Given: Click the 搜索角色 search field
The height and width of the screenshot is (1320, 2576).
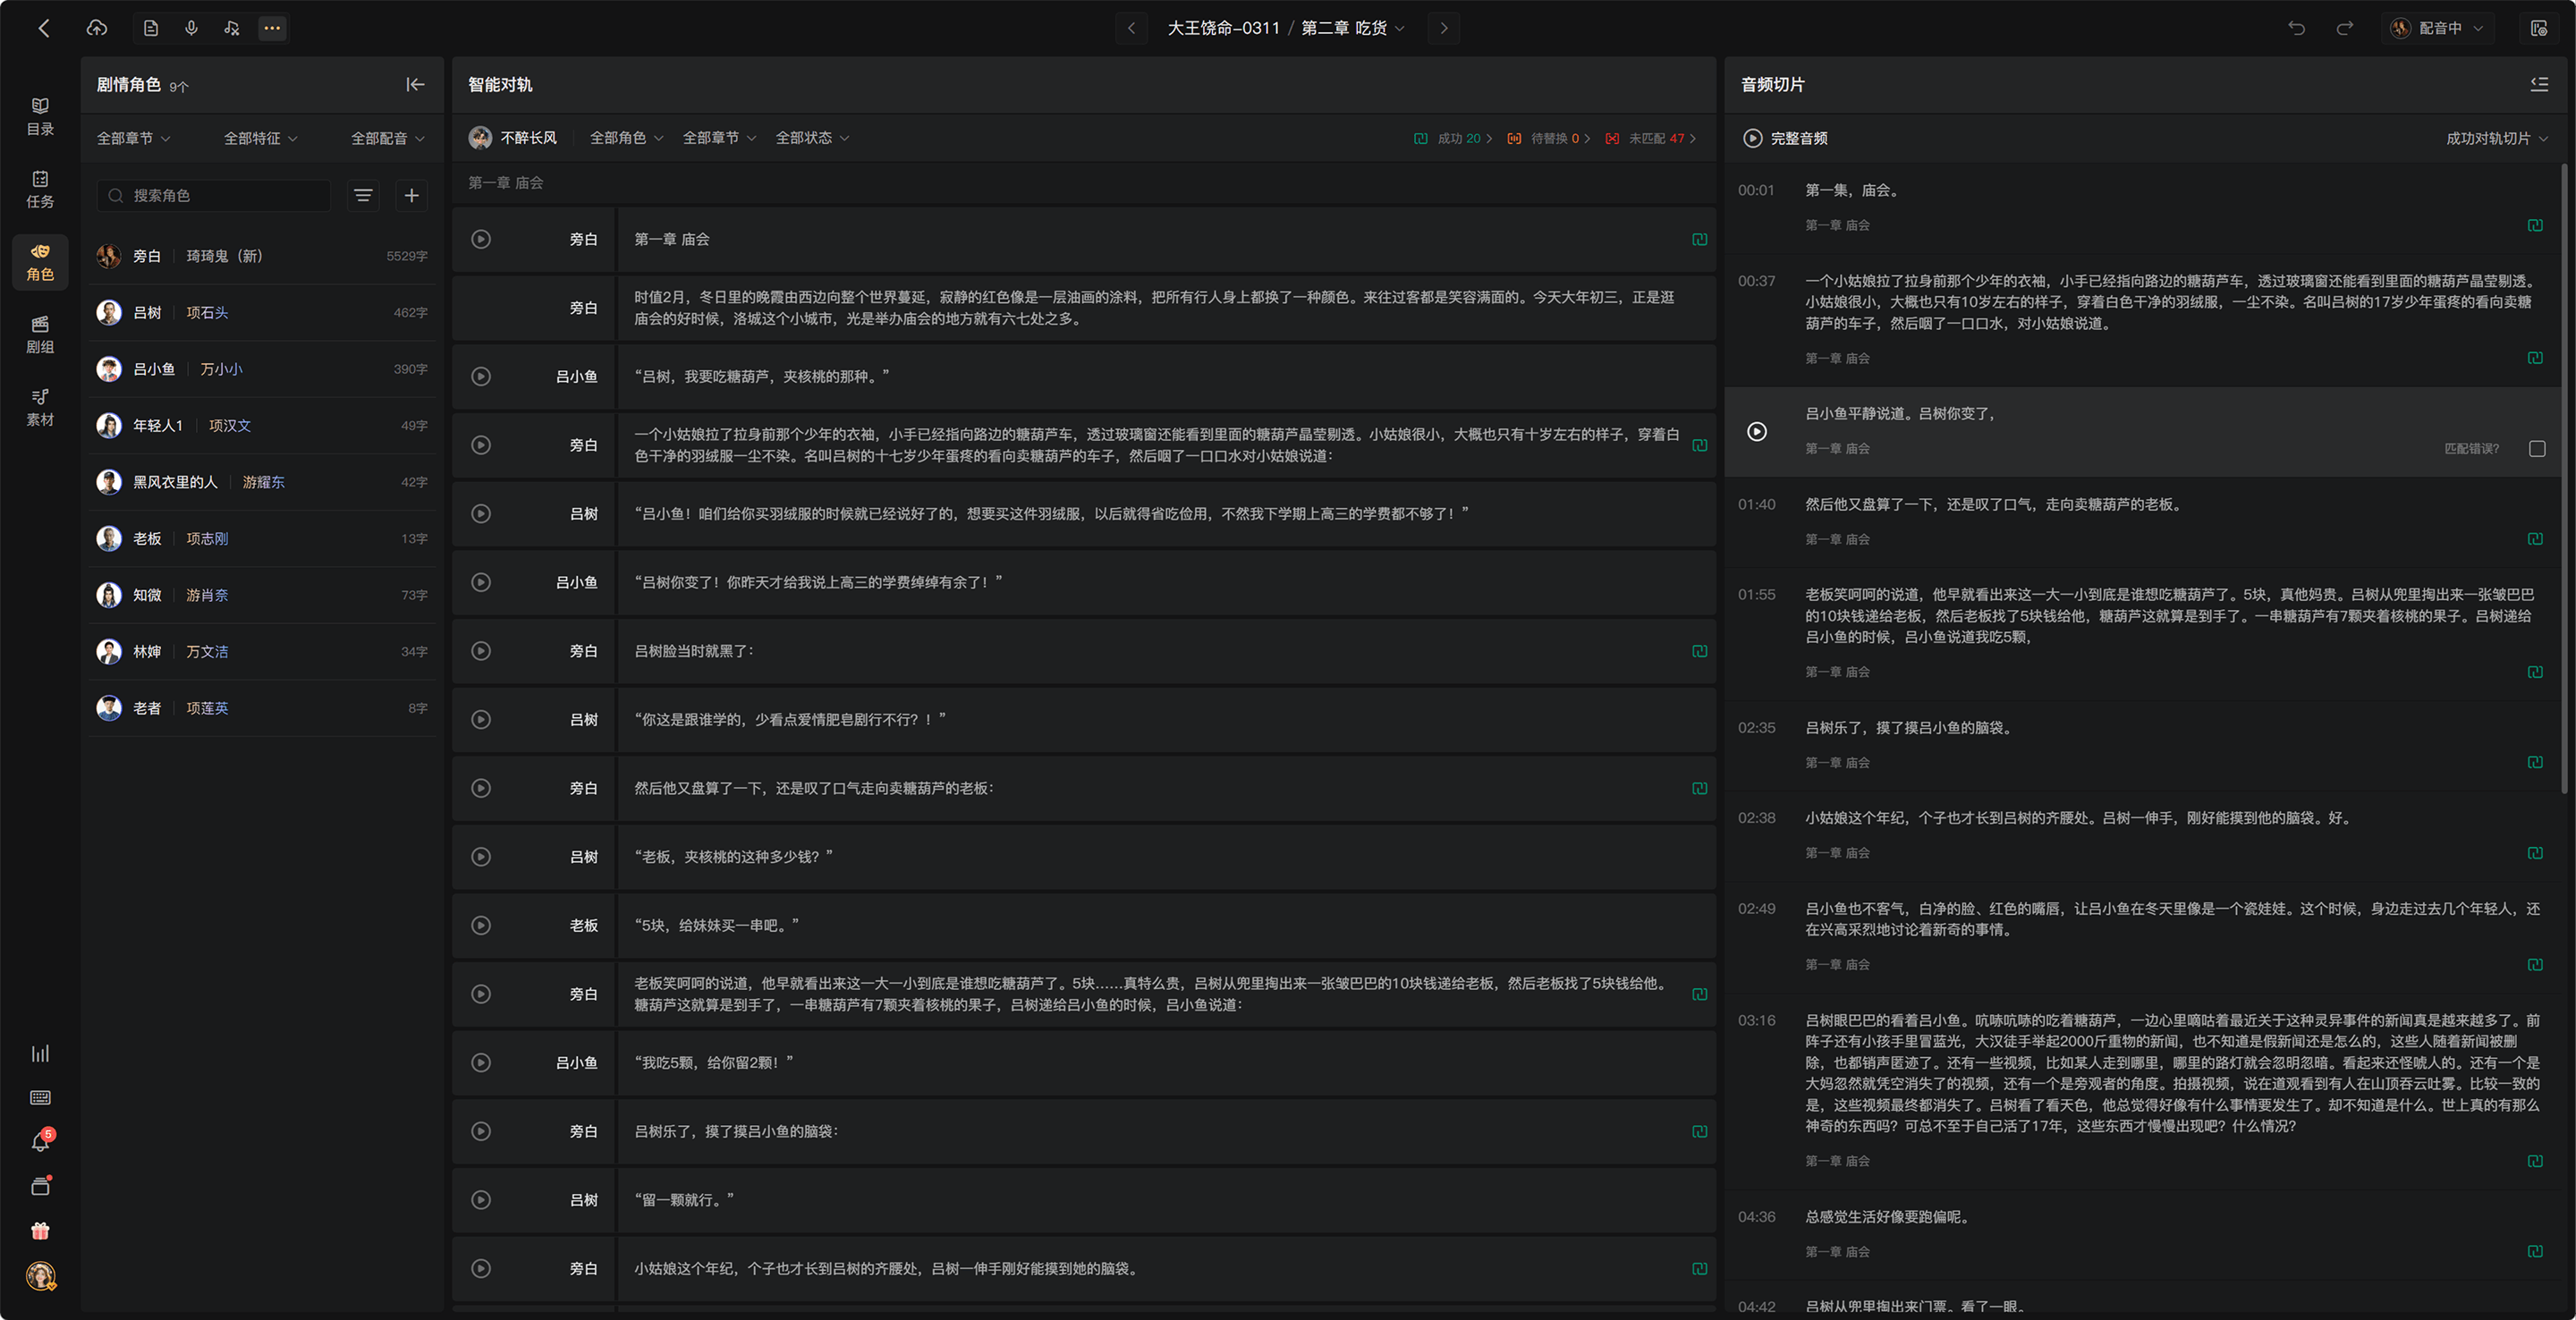Looking at the screenshot, I should [213, 195].
